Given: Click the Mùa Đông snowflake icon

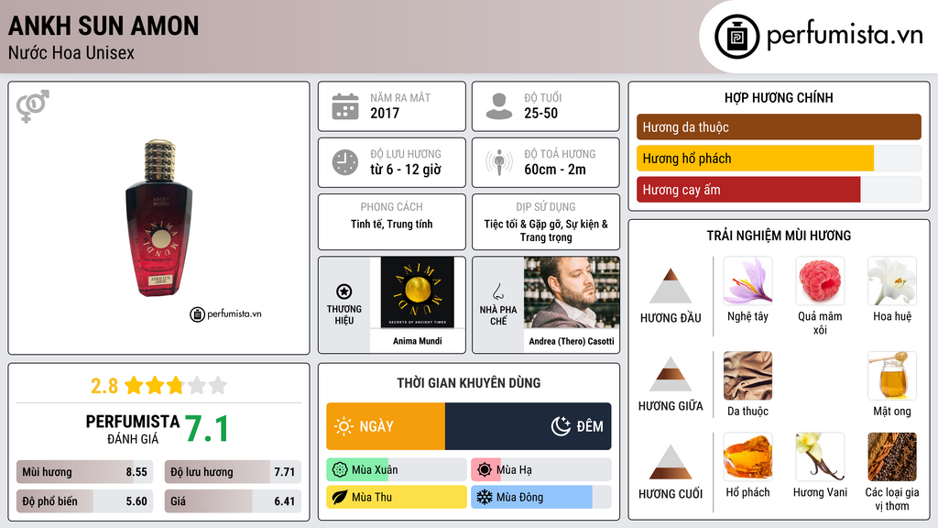Looking at the screenshot, I should pos(485,498).
